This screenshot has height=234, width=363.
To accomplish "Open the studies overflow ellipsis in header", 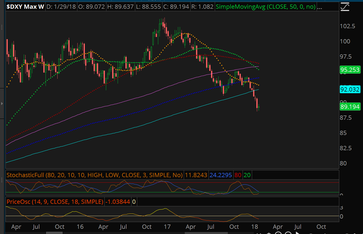I will pos(320,6).
